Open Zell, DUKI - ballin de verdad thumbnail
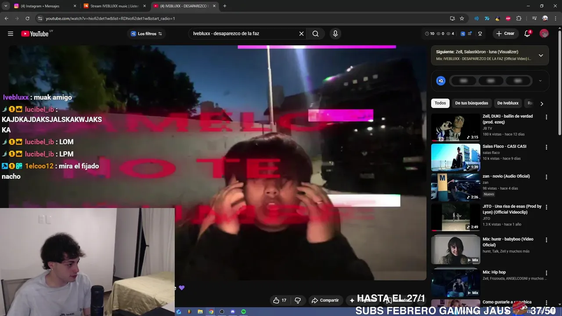562x316 pixels. pos(455,127)
